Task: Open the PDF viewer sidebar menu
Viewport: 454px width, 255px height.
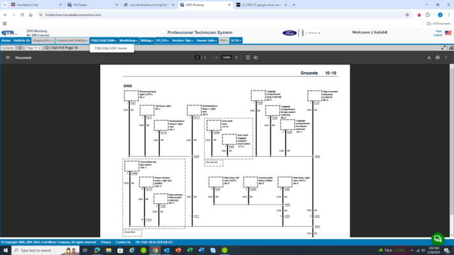Action: coord(8,57)
